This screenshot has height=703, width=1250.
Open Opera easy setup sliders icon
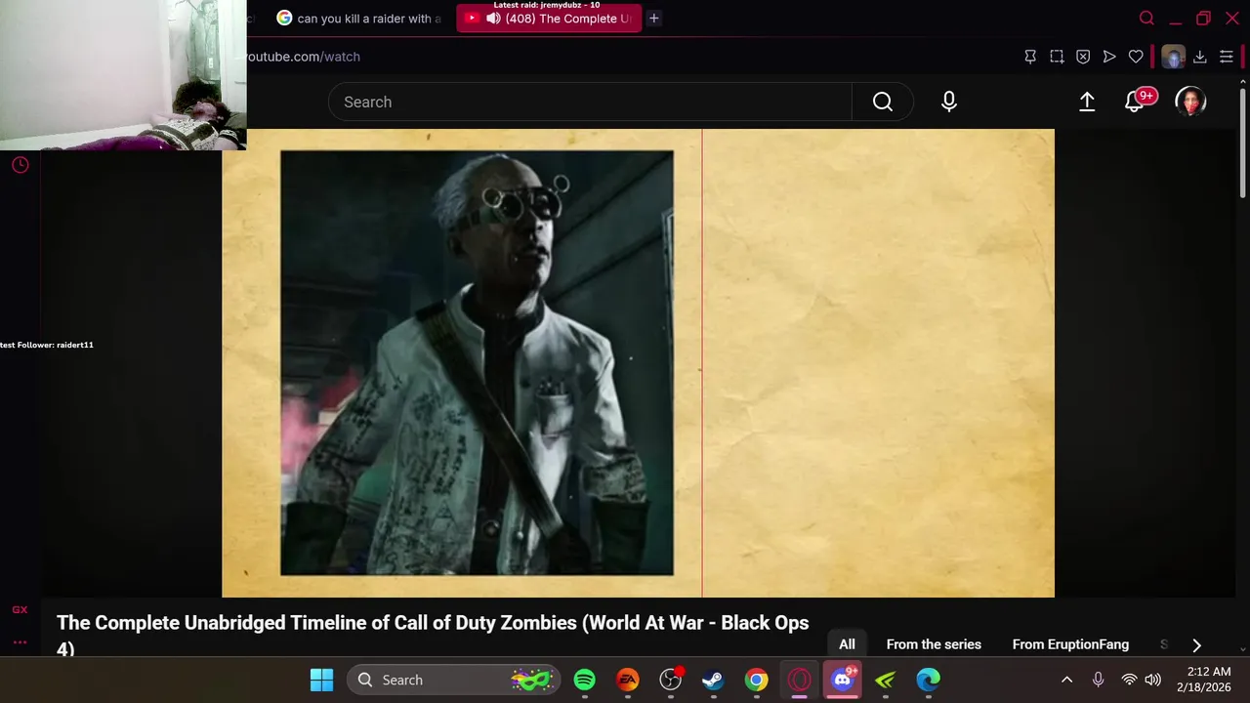click(x=1227, y=57)
